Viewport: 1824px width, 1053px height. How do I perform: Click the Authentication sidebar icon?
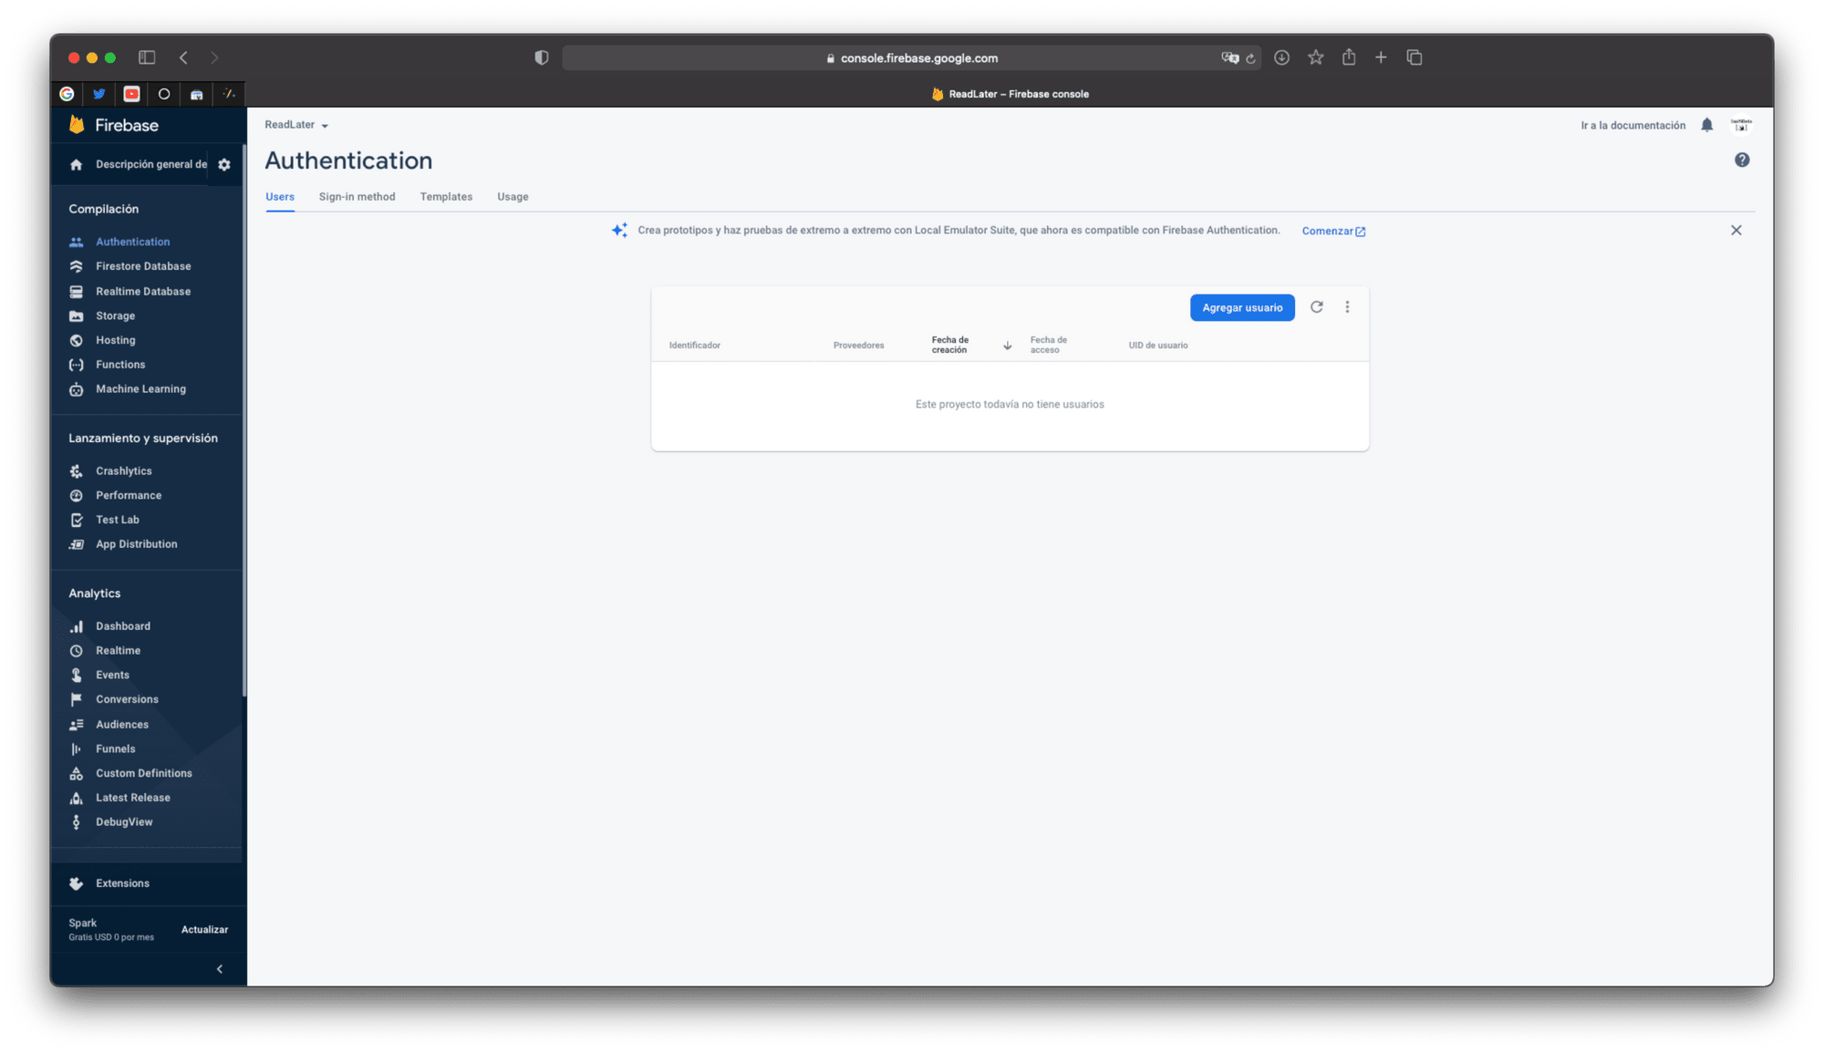77,241
